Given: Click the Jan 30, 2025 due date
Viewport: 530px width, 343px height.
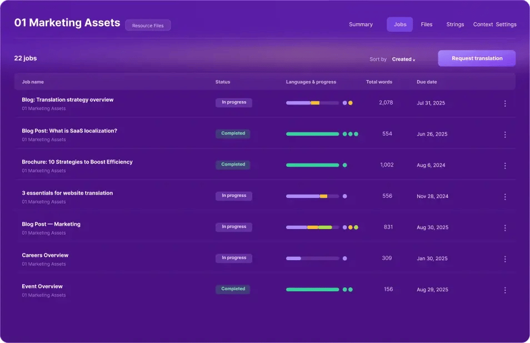Looking at the screenshot, I should tap(432, 259).
